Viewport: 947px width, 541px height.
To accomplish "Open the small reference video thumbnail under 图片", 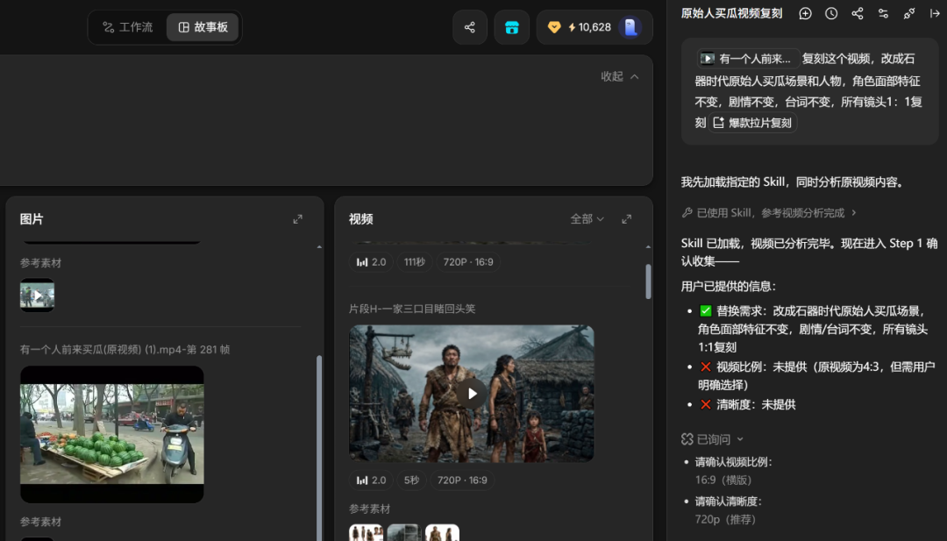I will pyautogui.click(x=38, y=295).
